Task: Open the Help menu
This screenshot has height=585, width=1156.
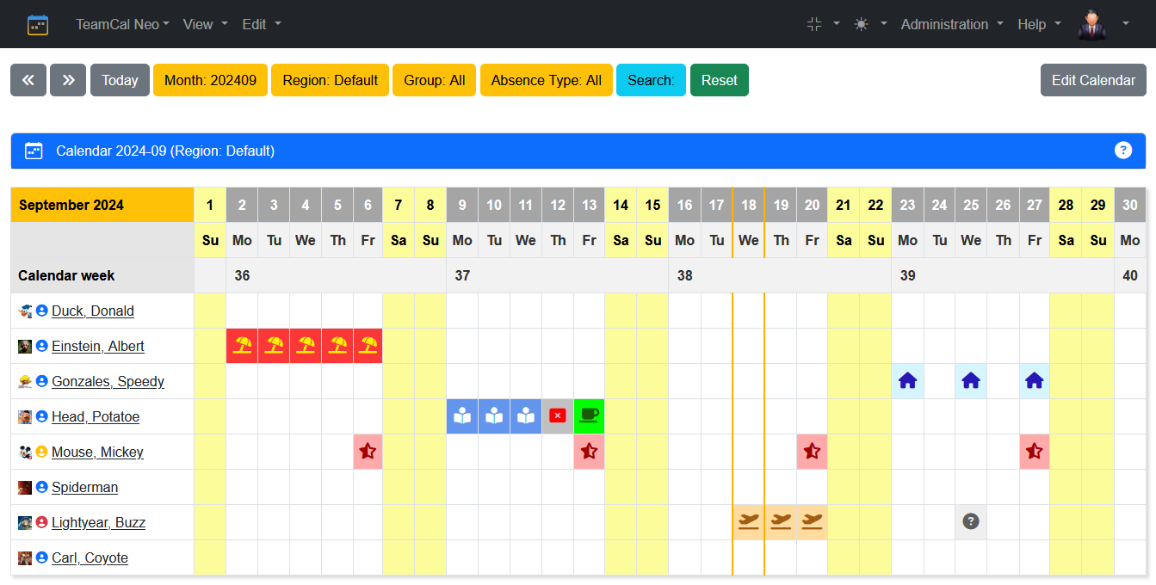Action: (1039, 24)
